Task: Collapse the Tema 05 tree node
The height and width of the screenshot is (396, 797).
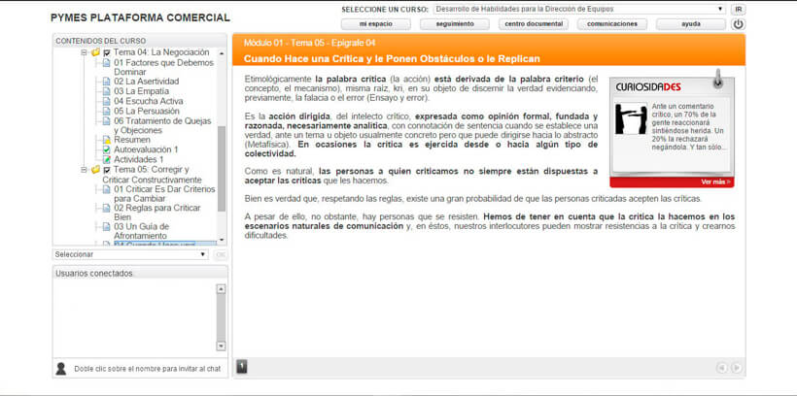Action: click(84, 170)
